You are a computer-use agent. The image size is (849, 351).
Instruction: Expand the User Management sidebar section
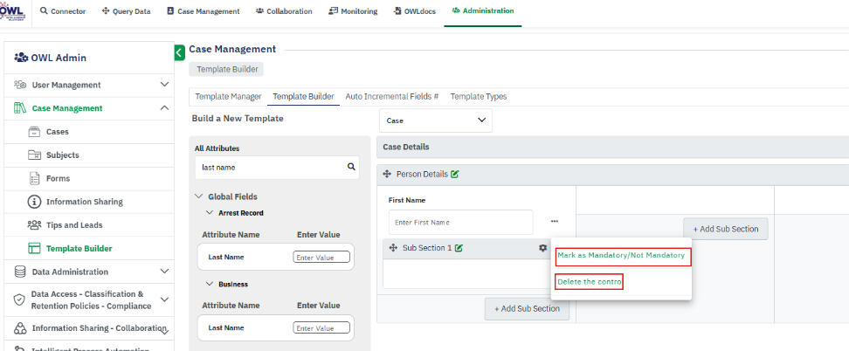[x=164, y=85]
